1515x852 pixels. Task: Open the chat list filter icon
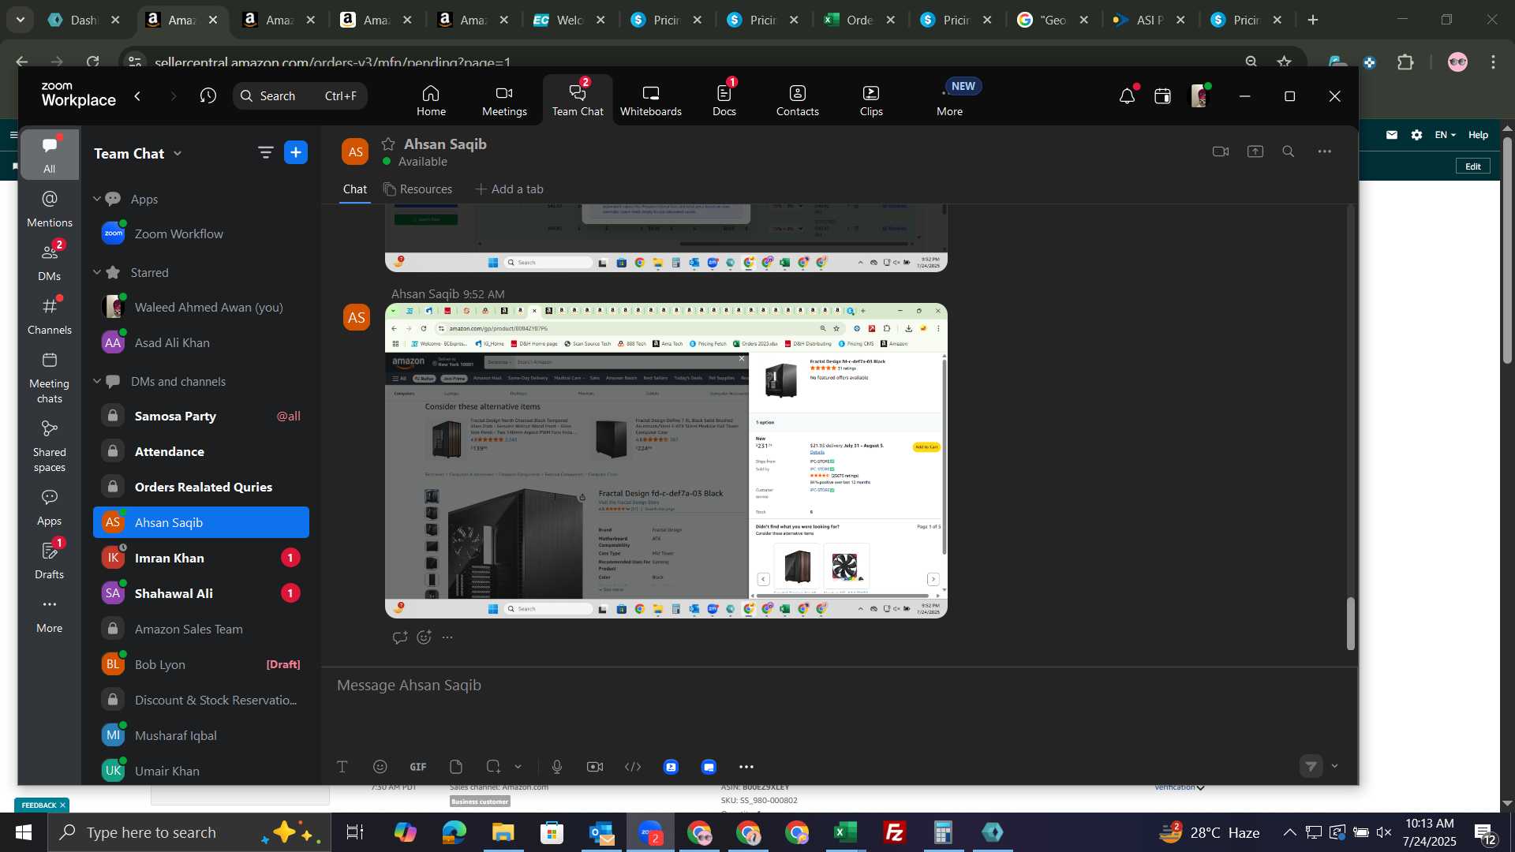pos(265,153)
